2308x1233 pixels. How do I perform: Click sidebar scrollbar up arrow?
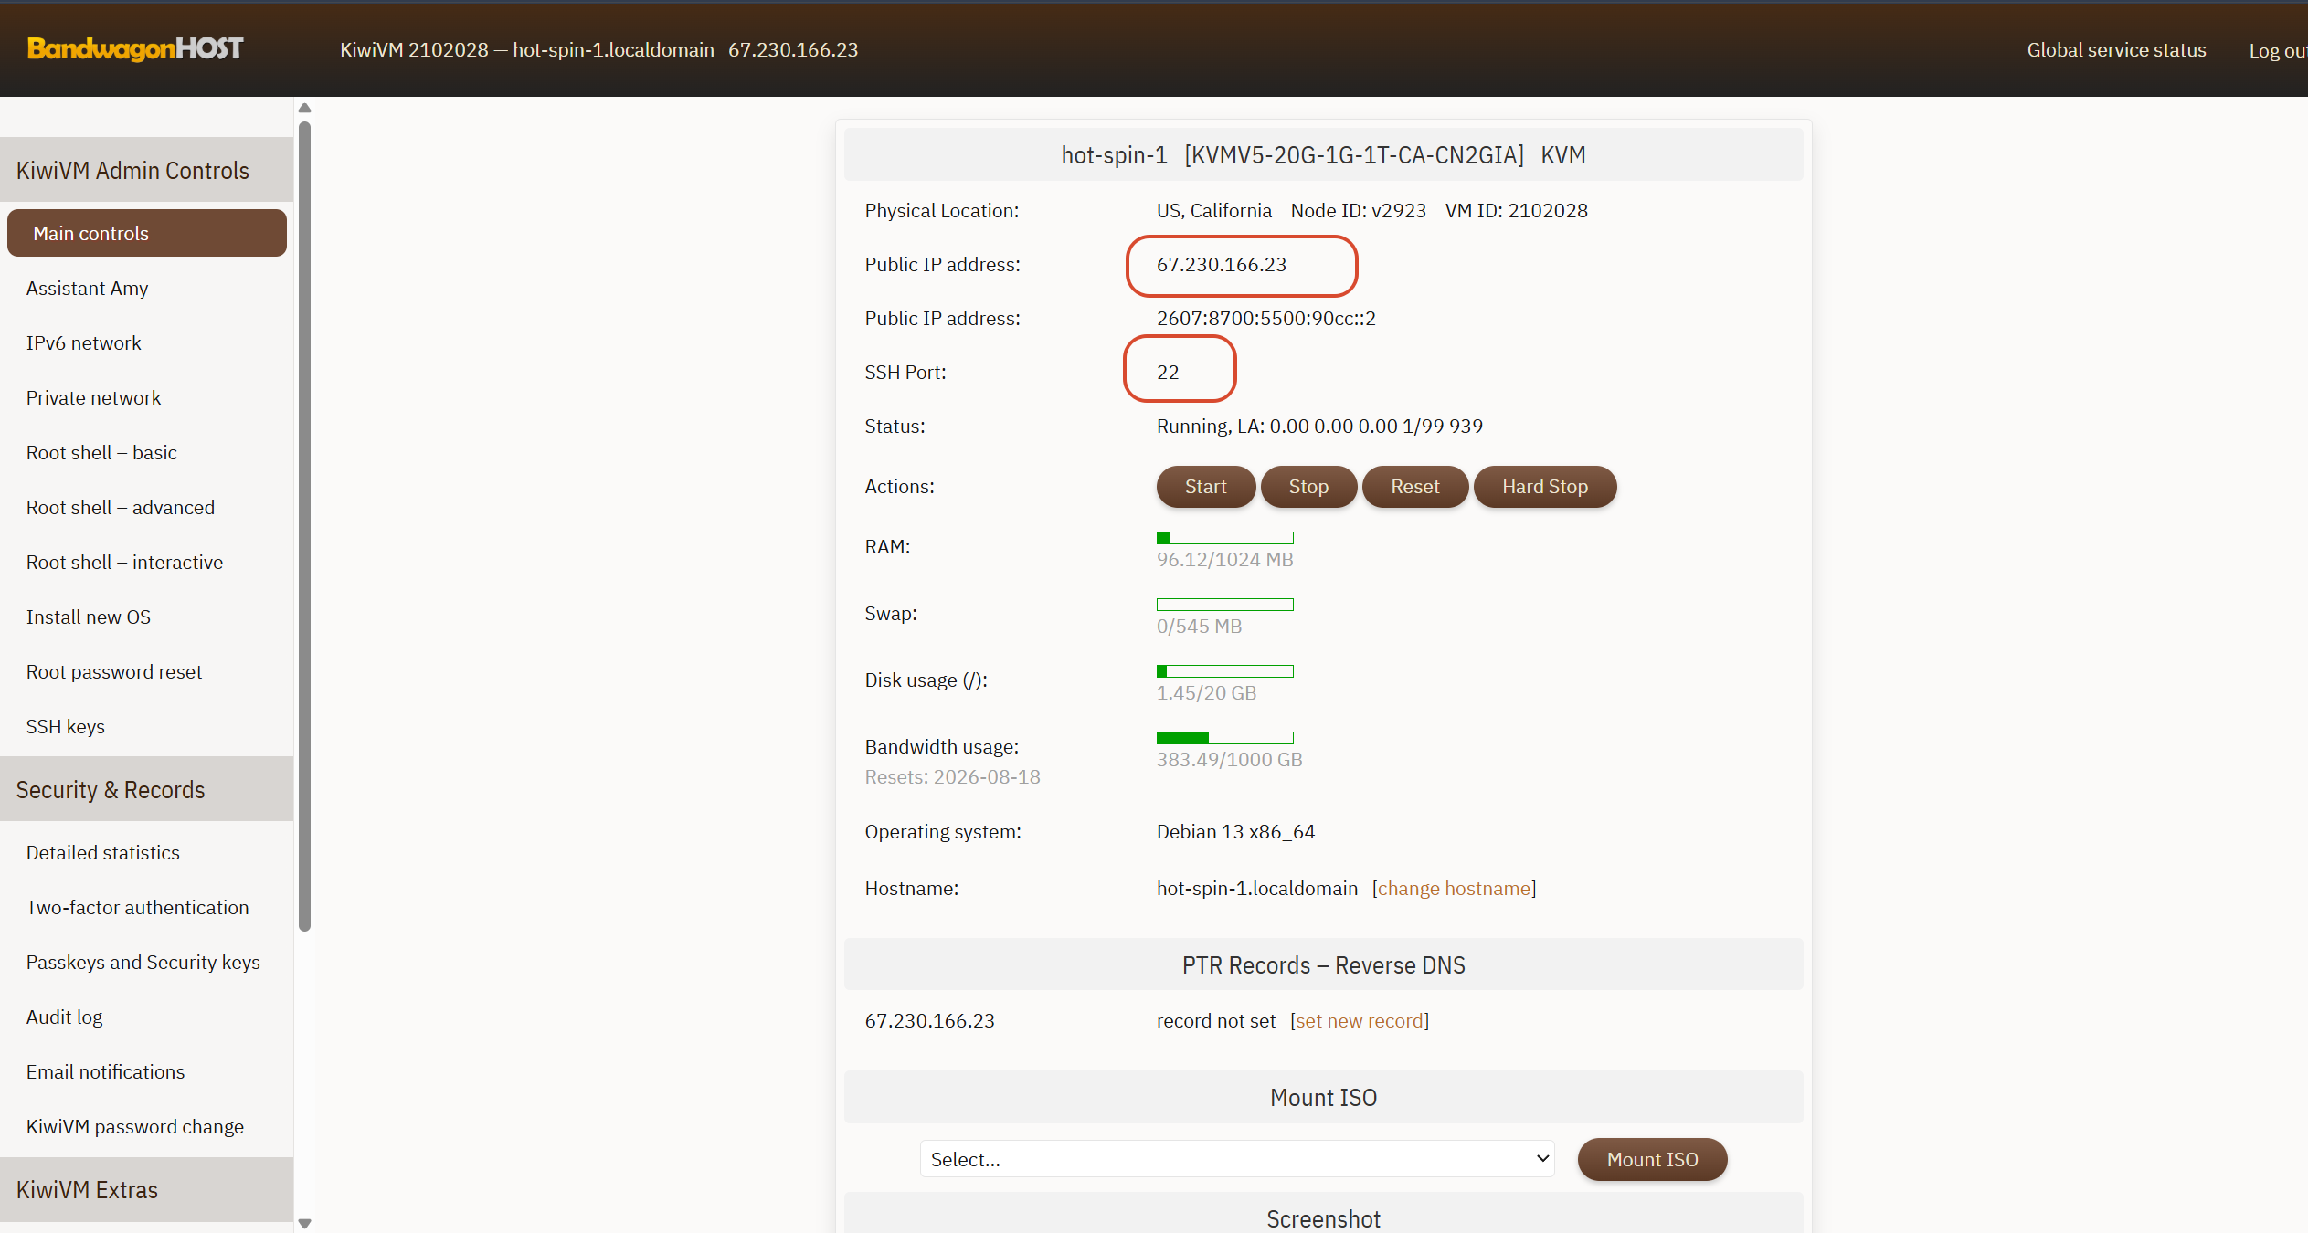tap(305, 108)
